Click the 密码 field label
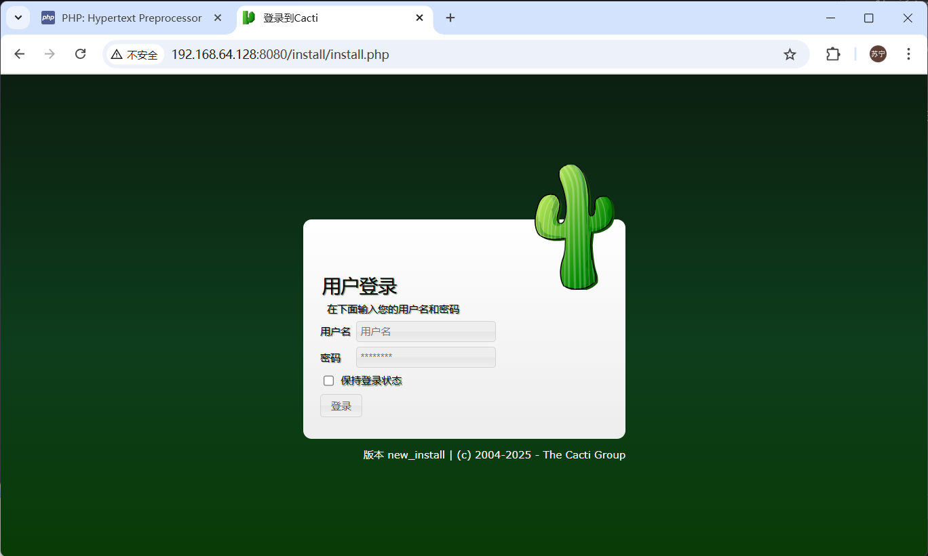Screen dimensions: 928x556 [330, 358]
